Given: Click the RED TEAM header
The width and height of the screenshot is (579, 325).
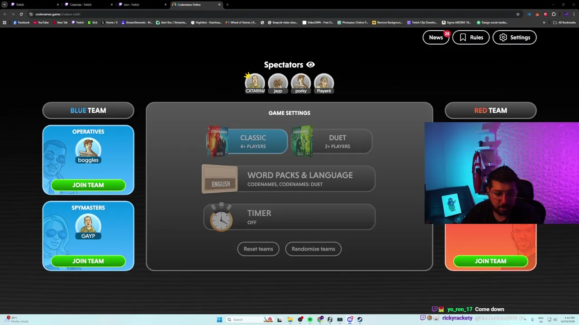Looking at the screenshot, I should coord(491,110).
